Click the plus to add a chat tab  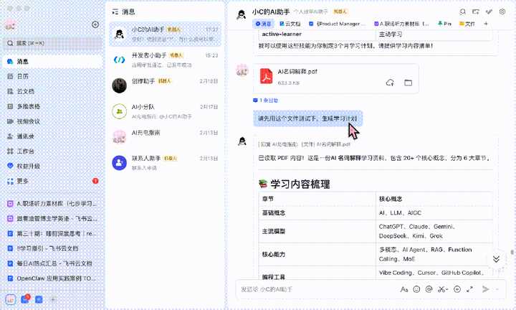[x=486, y=24]
